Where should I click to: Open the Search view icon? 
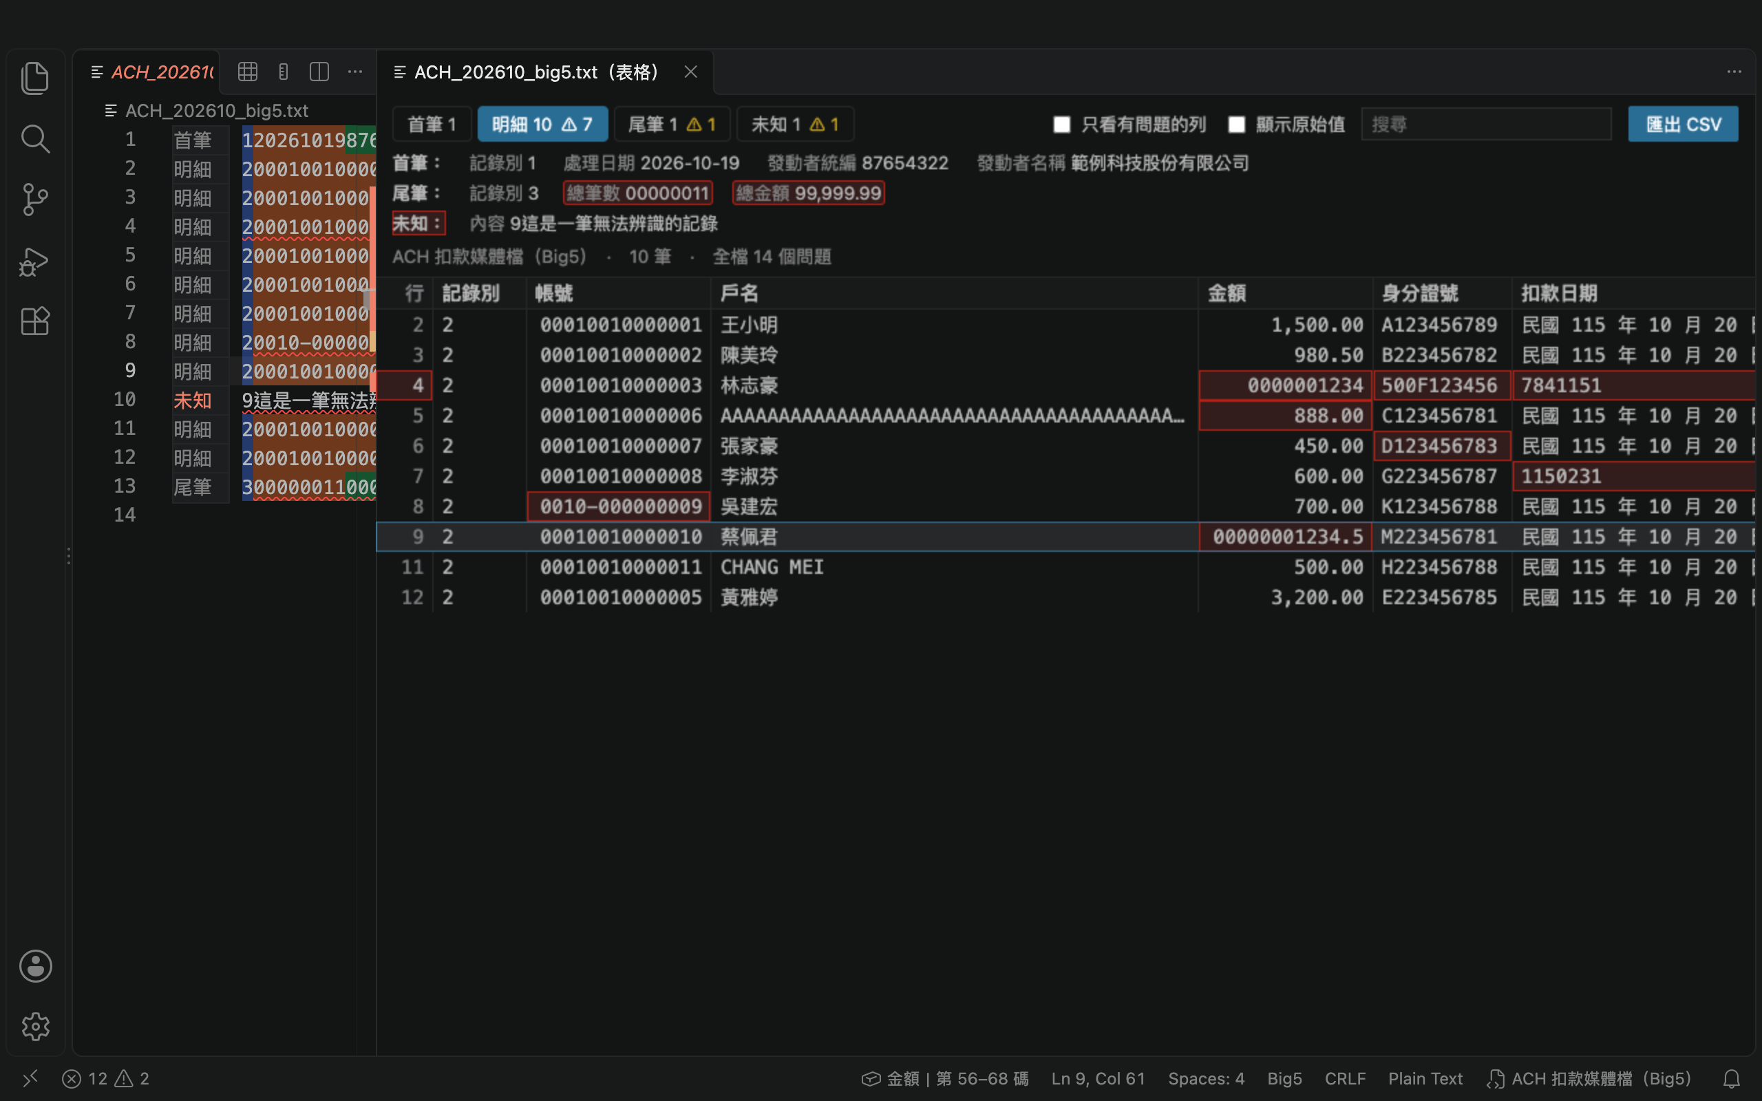35,138
